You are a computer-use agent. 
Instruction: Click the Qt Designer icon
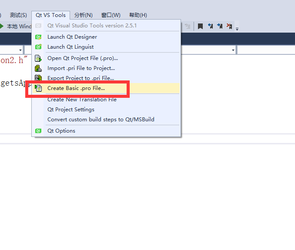[38, 37]
